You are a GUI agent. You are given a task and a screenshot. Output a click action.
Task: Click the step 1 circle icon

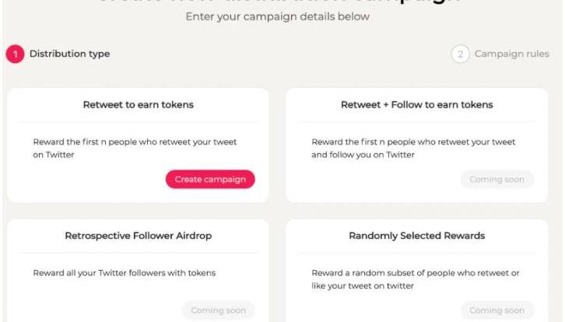pyautogui.click(x=15, y=54)
